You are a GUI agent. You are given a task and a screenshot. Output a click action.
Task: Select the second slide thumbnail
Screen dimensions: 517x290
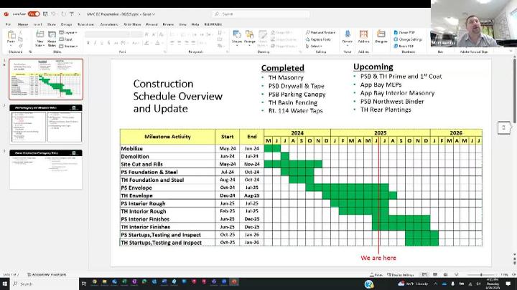point(46,124)
